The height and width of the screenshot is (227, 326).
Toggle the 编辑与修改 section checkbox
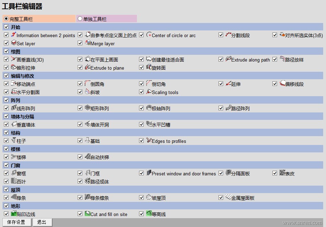(x=6, y=76)
